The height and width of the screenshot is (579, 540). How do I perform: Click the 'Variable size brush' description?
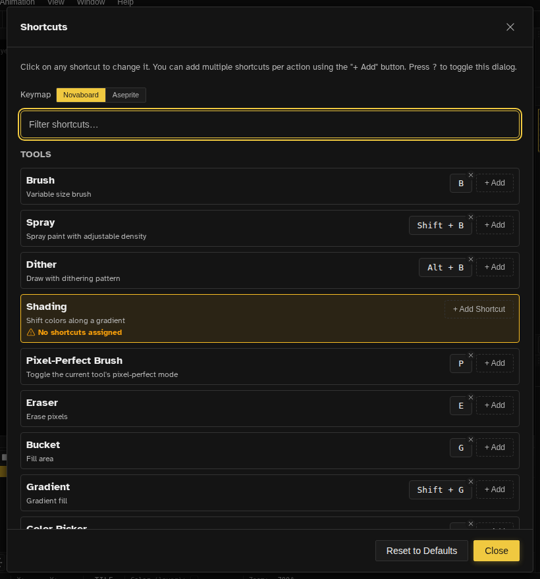[x=59, y=194]
